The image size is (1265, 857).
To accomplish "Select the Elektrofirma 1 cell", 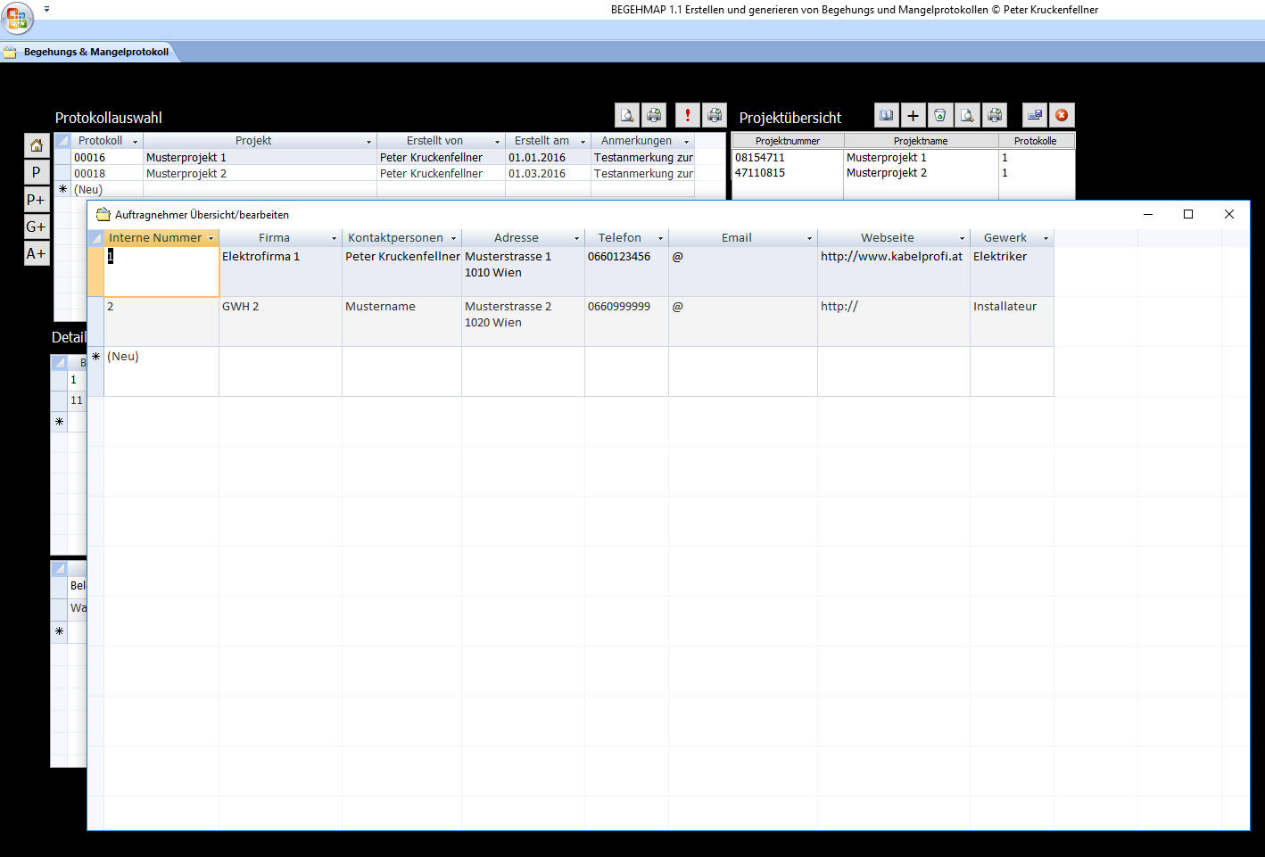I will click(x=281, y=271).
